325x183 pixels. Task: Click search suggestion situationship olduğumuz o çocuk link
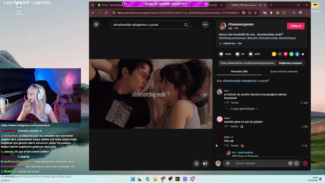245,81
